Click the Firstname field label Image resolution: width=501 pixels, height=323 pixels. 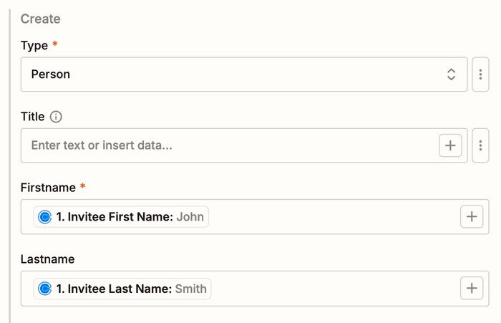[x=48, y=188]
